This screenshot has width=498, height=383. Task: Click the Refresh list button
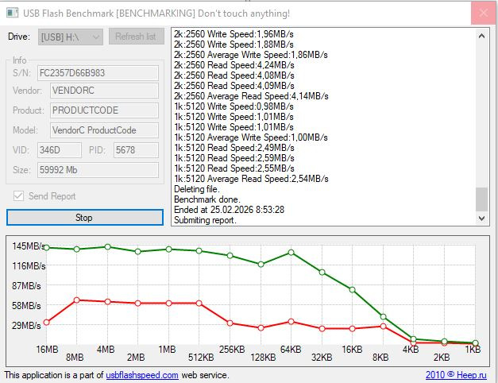point(137,37)
